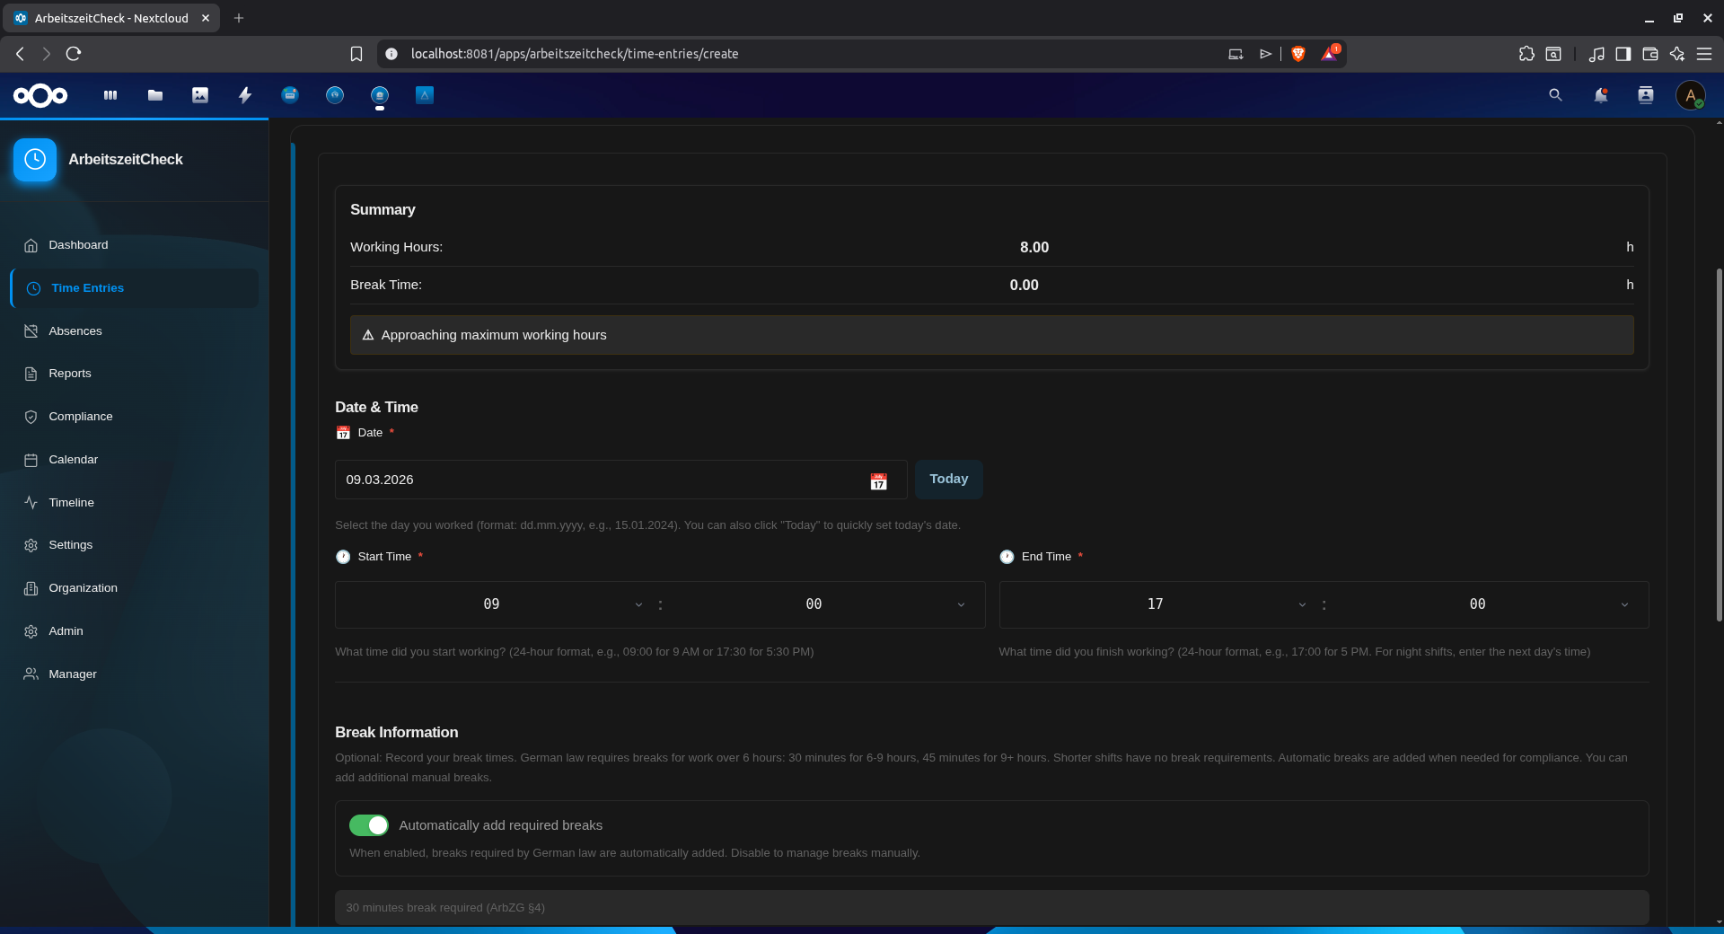1724x934 pixels.
Task: Open the Contacts icon beside notifications
Action: point(1646,95)
